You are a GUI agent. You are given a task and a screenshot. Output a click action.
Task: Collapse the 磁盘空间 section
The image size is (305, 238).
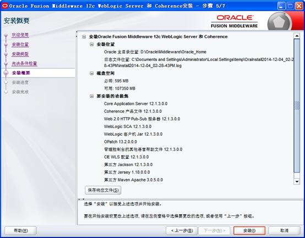pyautogui.click(x=91, y=73)
